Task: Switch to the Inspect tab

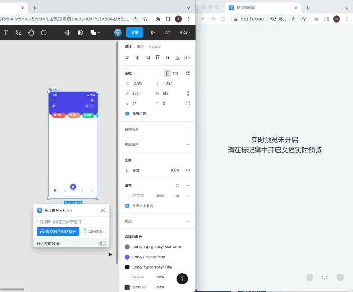Action: pyautogui.click(x=155, y=46)
